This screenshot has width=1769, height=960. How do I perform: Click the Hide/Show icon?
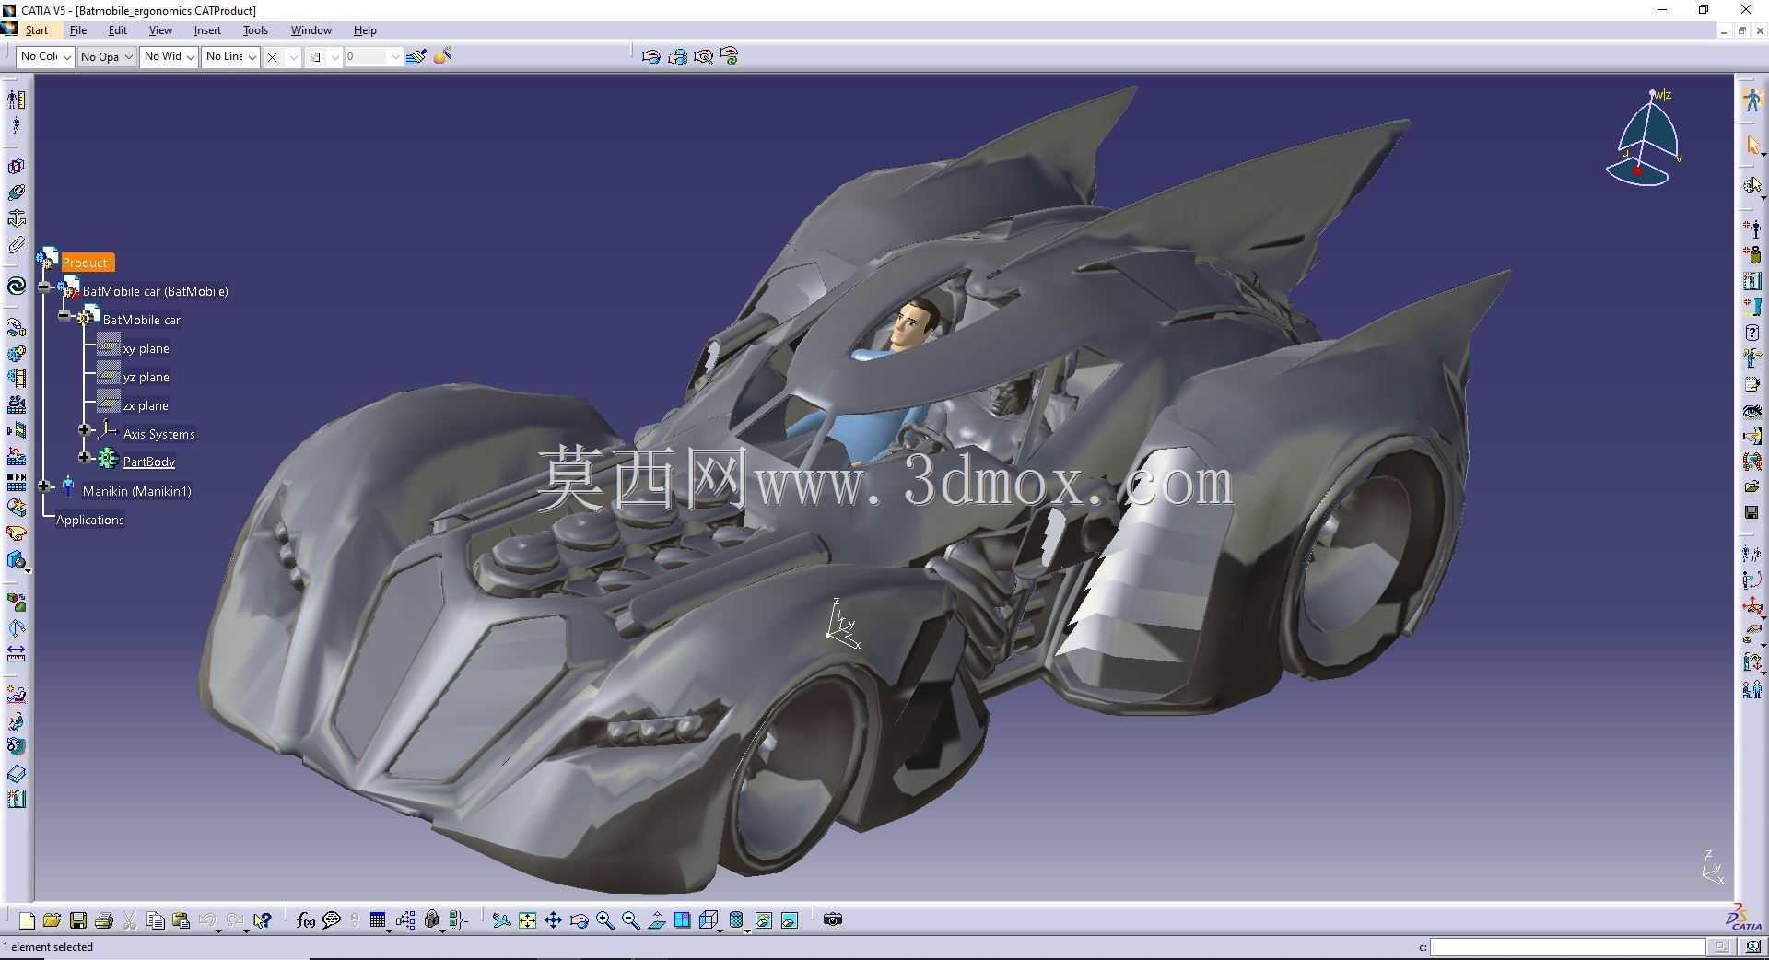764,920
